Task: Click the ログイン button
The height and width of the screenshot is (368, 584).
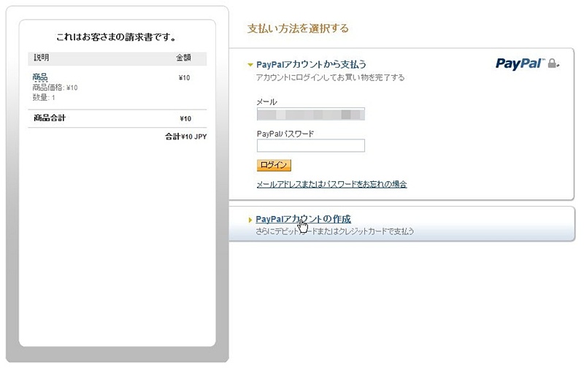Action: tap(274, 165)
